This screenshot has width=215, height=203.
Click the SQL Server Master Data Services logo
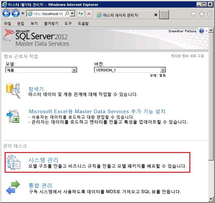pyautogui.click(x=36, y=38)
